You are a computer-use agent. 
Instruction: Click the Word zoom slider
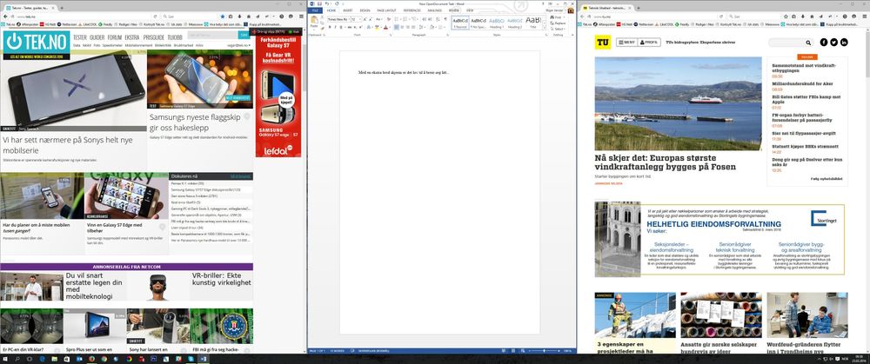tap(543, 351)
